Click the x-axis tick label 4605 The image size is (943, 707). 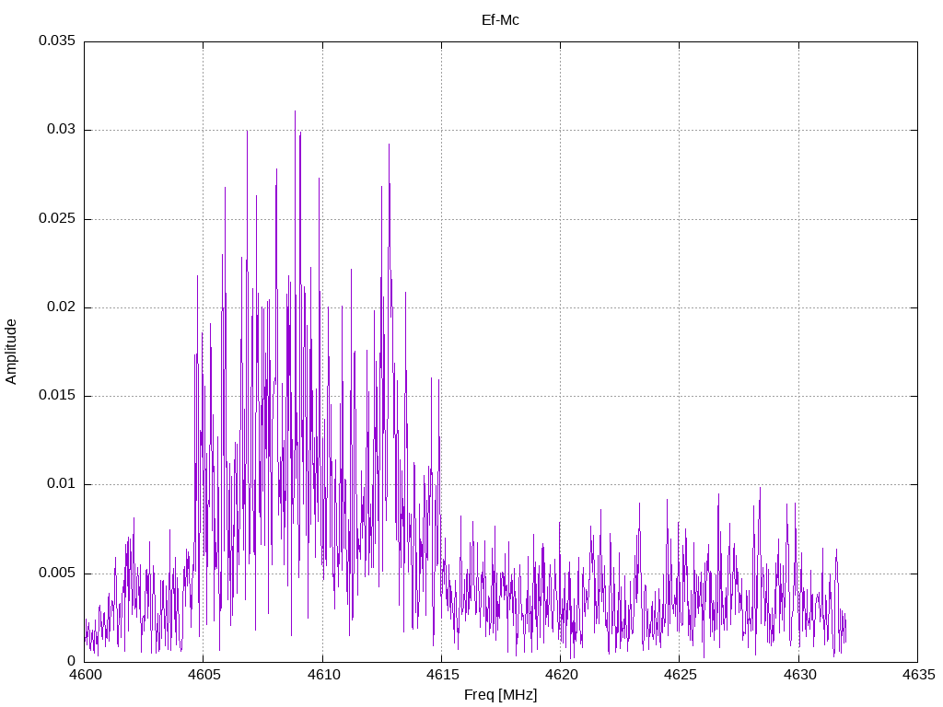pos(204,675)
